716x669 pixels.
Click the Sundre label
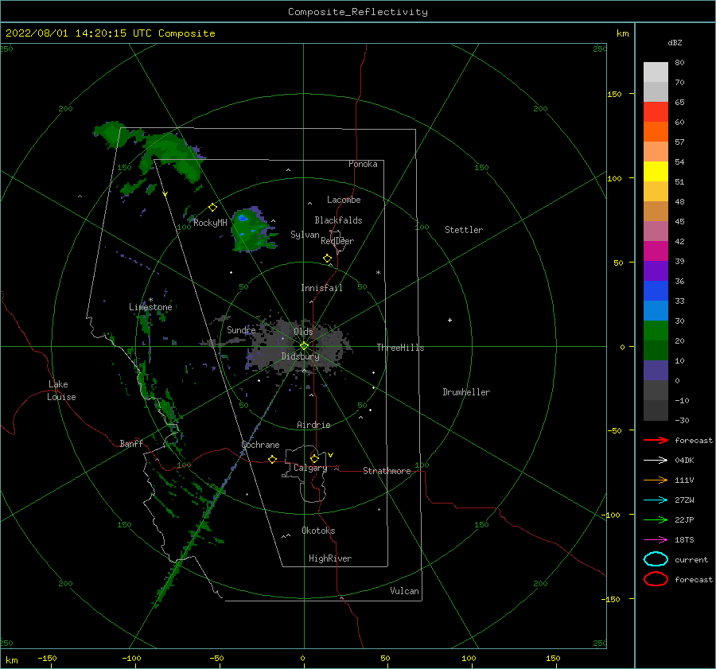(241, 330)
